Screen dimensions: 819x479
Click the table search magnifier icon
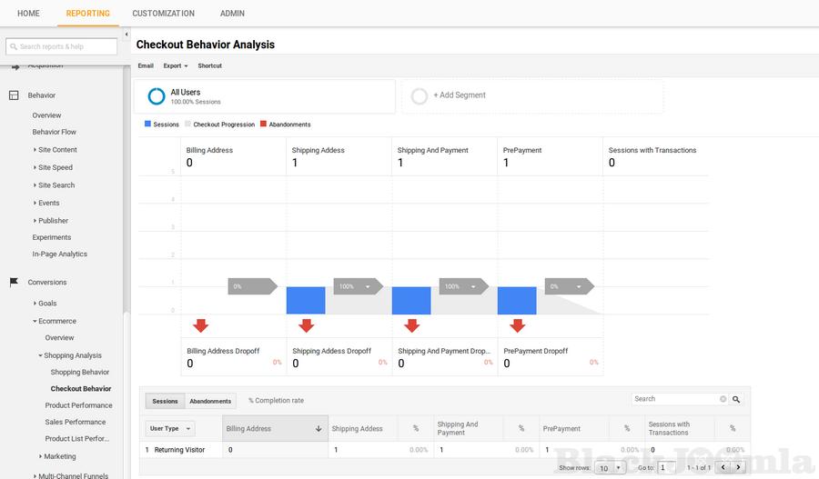(736, 399)
